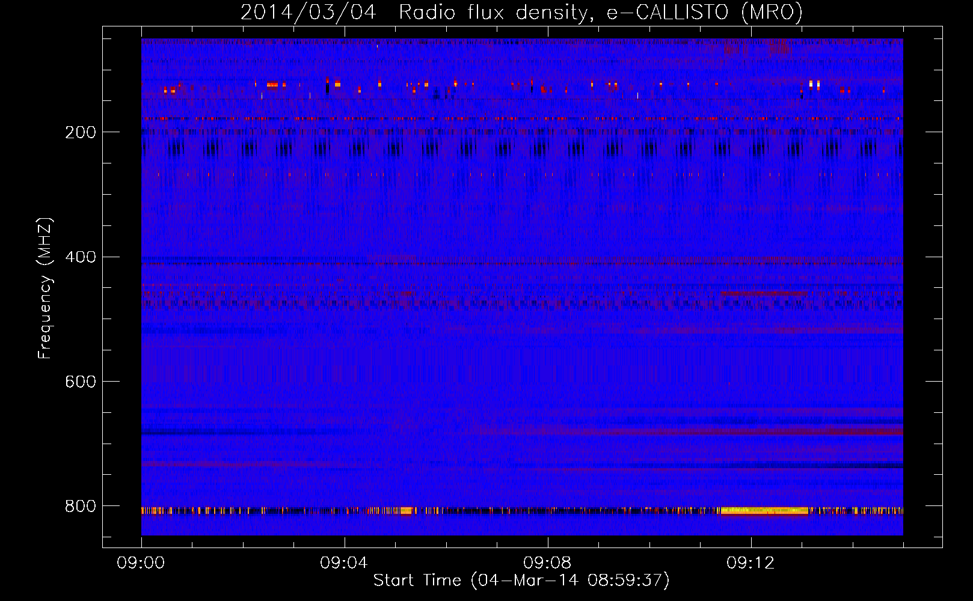Click the '600' frequency tick label

[80, 382]
